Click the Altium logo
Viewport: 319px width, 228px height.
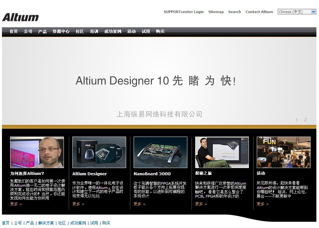pyautogui.click(x=20, y=17)
